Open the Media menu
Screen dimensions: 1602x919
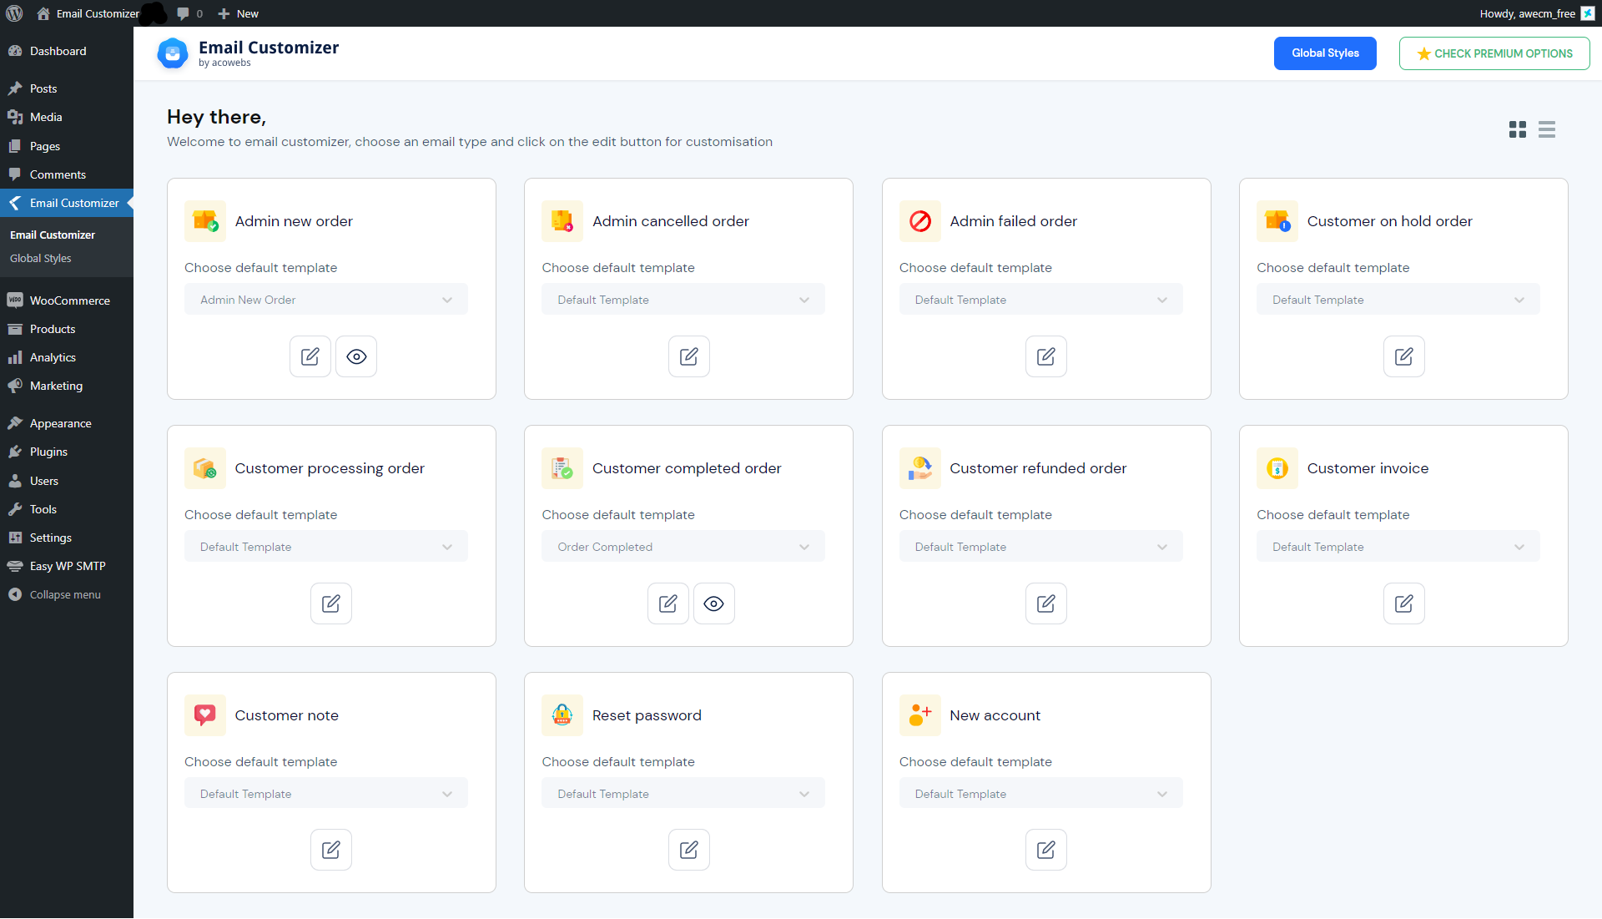click(67, 117)
